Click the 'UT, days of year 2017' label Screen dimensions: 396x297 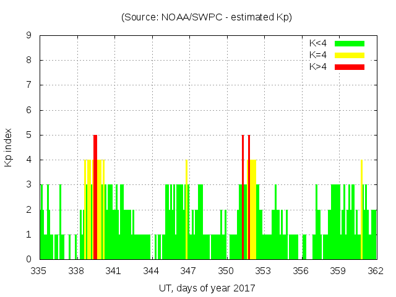[207, 288]
